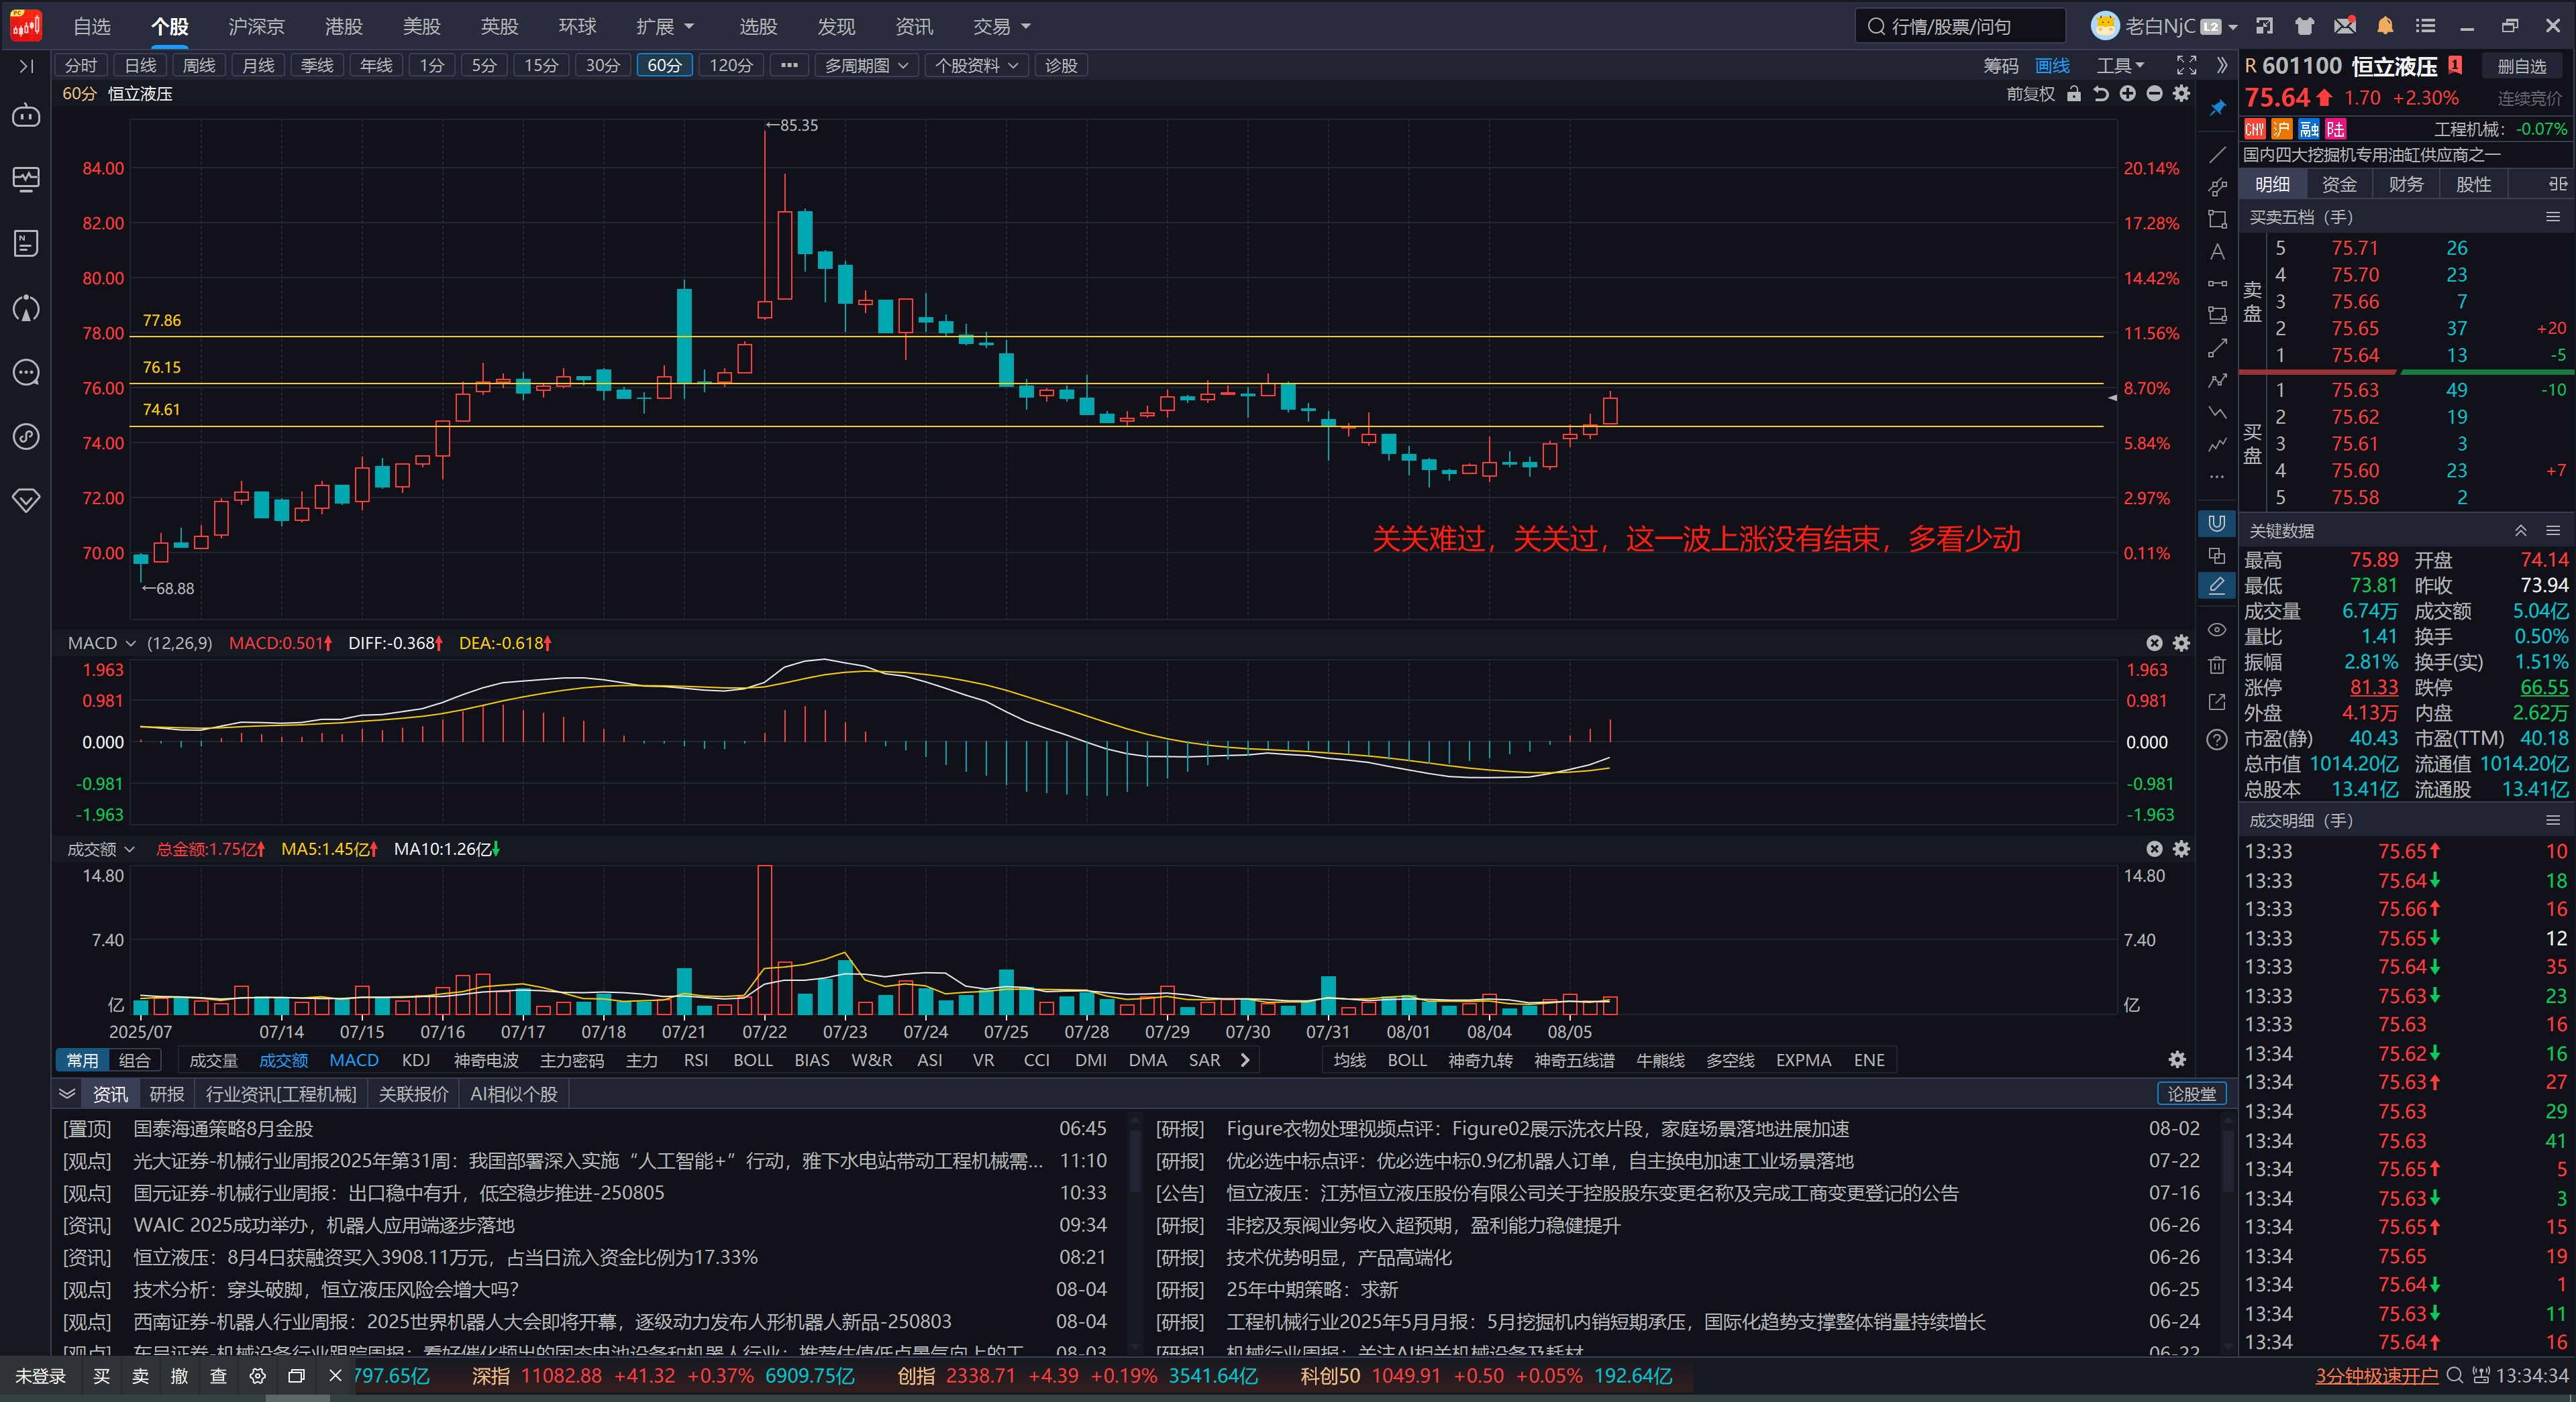
Task: Zoom in the chart with plus icon
Action: (2128, 94)
